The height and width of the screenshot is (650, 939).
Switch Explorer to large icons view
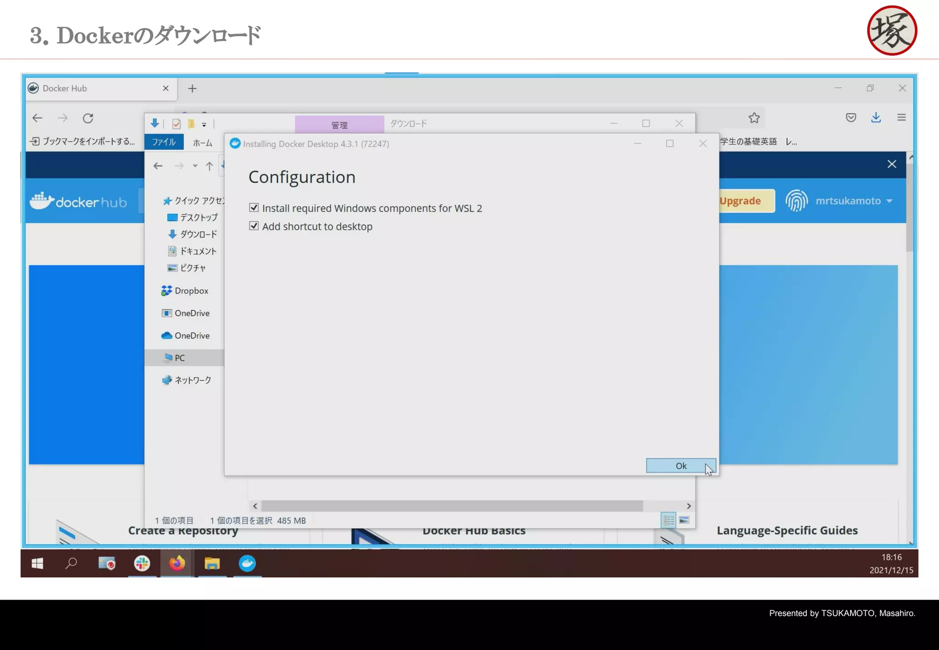point(684,520)
